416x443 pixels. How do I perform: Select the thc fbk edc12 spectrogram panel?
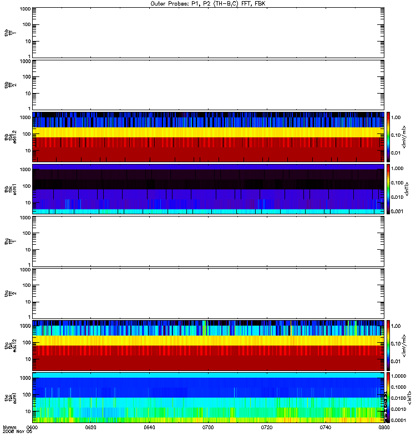[x=209, y=346]
